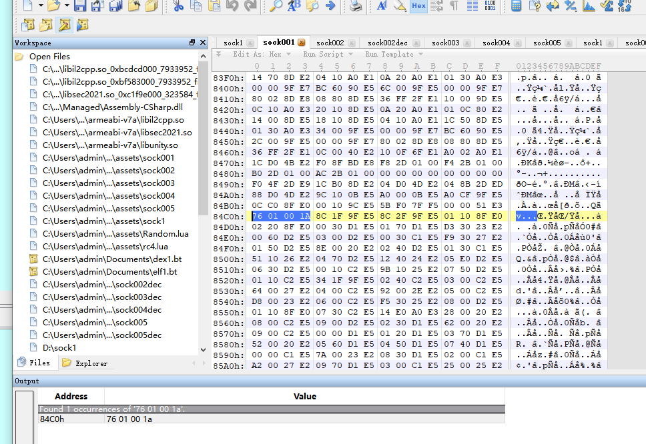Float the Workspace panel with undock icon
Viewport: 646px width, 444px height.
click(192, 43)
